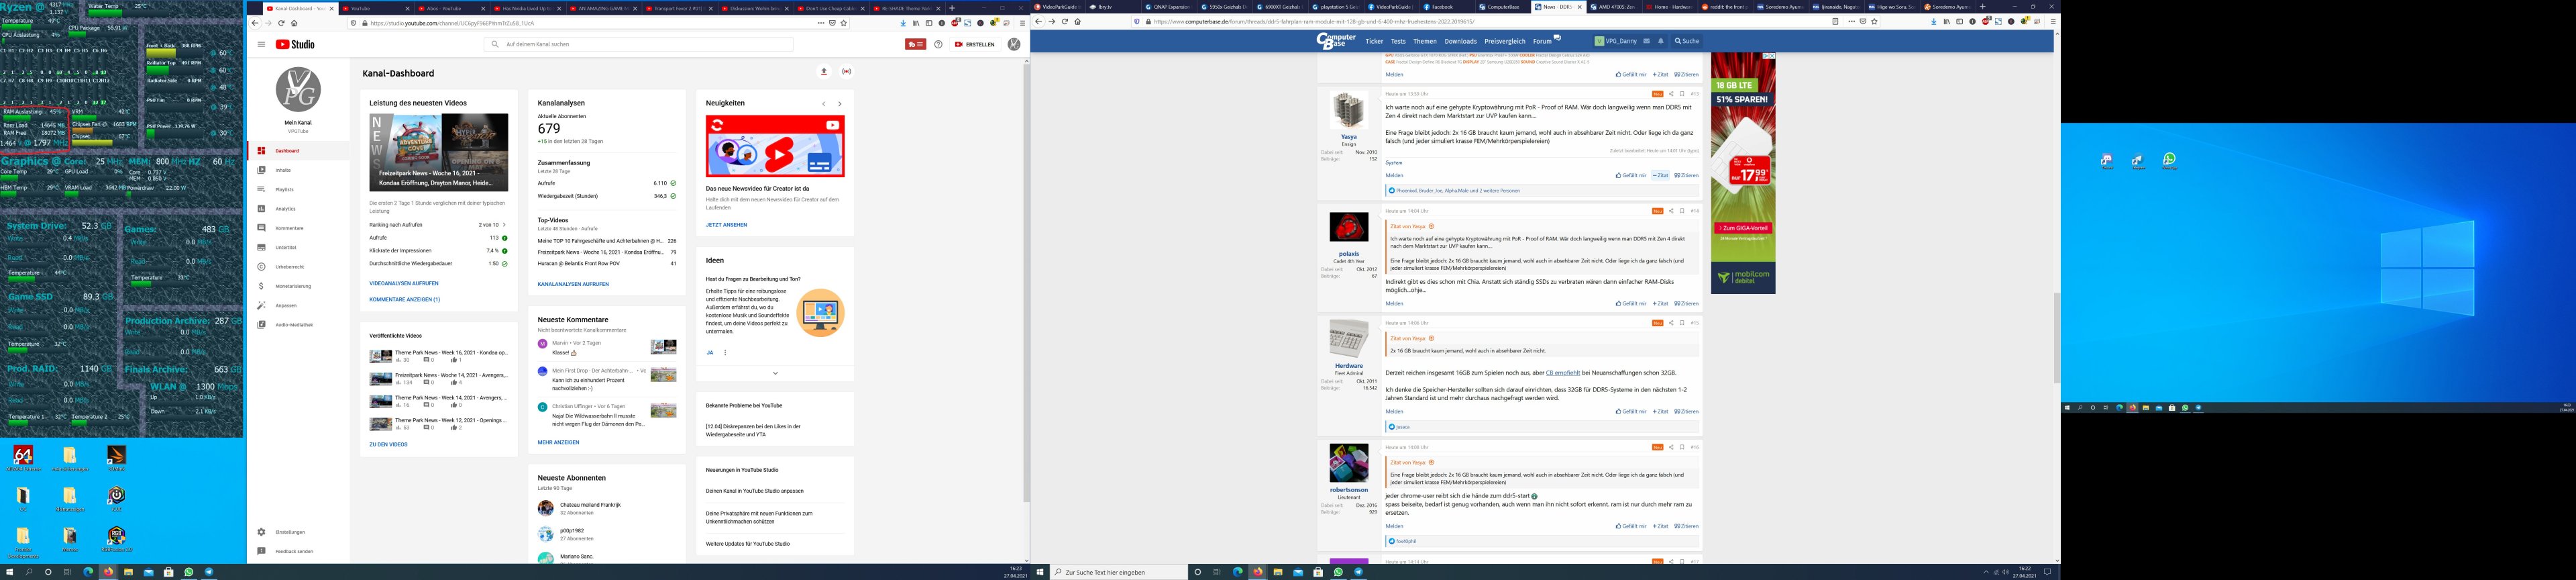Image resolution: width=2576 pixels, height=580 pixels.
Task: Toggle Zitat on Yasya's post
Action: [1660, 175]
